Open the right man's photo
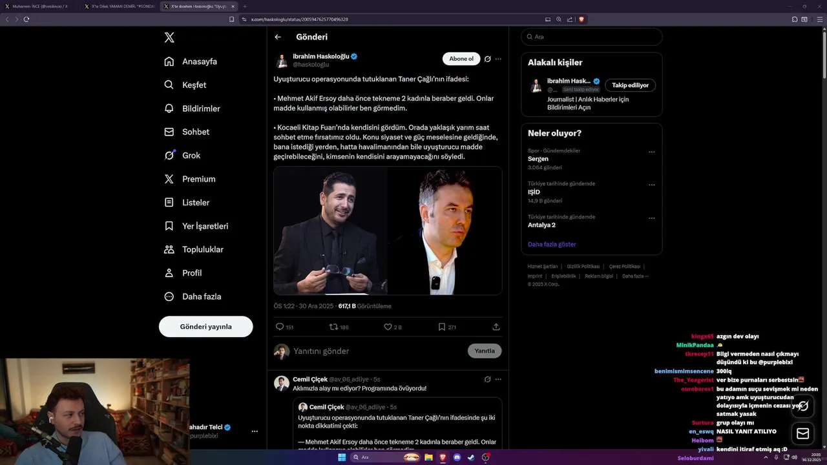 point(445,231)
